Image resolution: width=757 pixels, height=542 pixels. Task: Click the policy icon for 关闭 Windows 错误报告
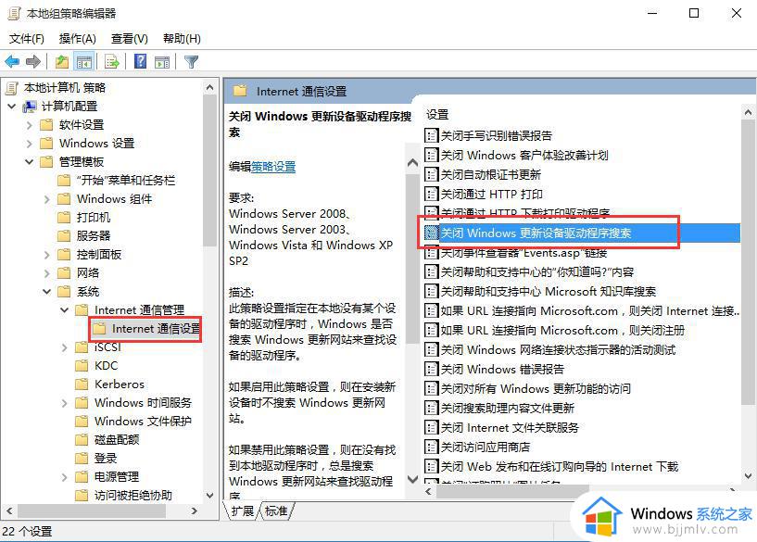click(431, 369)
